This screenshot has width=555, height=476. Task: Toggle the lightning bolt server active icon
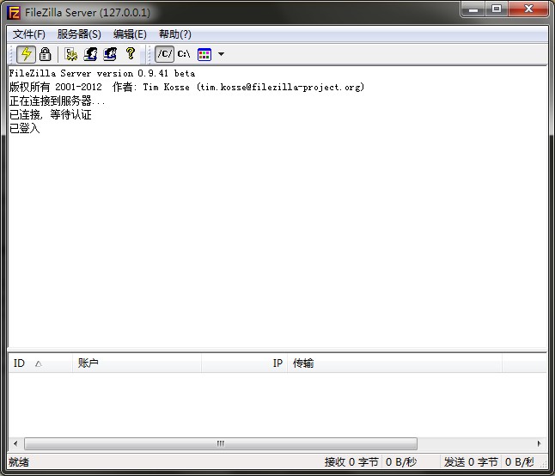coord(26,54)
